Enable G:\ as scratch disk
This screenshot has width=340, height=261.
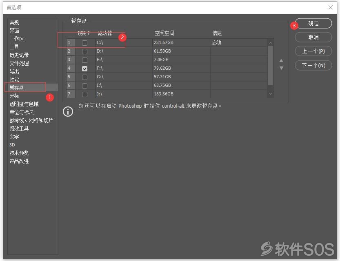click(84, 77)
